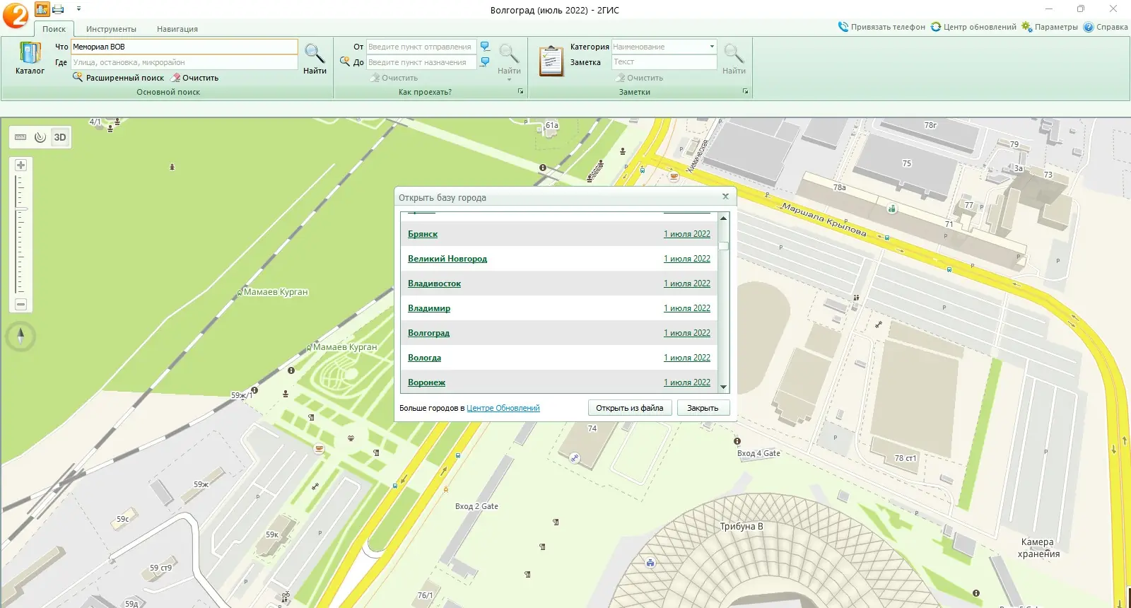Click the compass to reset map orientation
Screen dimensions: 1131x608
[20, 336]
